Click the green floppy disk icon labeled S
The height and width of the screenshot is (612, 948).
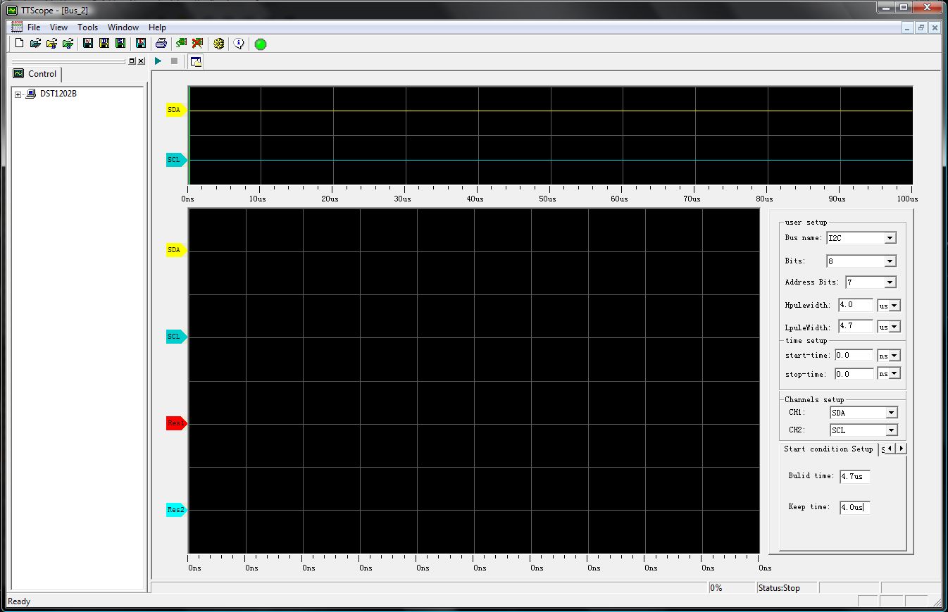[120, 44]
